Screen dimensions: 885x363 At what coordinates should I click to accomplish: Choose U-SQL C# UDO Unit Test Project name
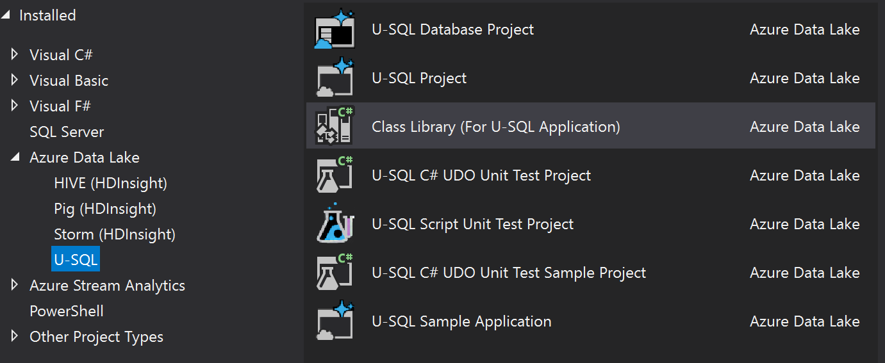[481, 175]
